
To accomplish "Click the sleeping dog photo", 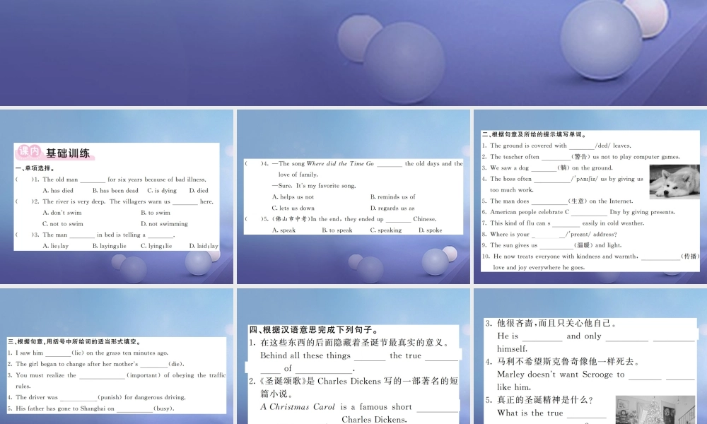I will tap(674, 182).
